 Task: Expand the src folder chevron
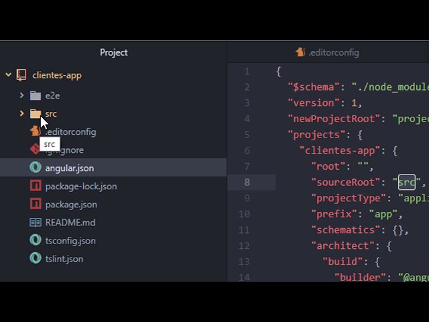[21, 113]
